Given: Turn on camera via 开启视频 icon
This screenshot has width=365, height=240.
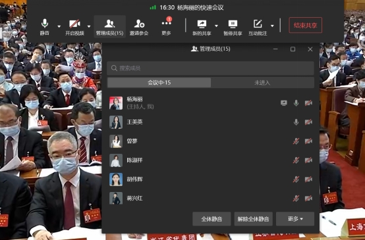Looking at the screenshot, I should [74, 27].
